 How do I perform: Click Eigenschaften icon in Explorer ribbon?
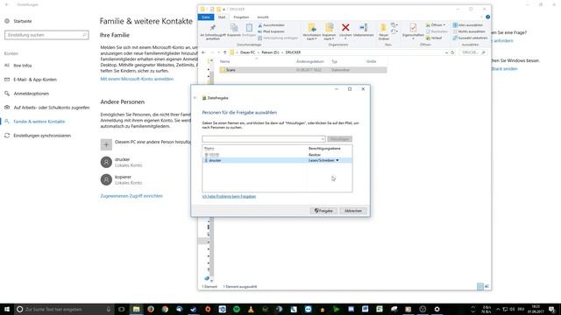tap(413, 28)
